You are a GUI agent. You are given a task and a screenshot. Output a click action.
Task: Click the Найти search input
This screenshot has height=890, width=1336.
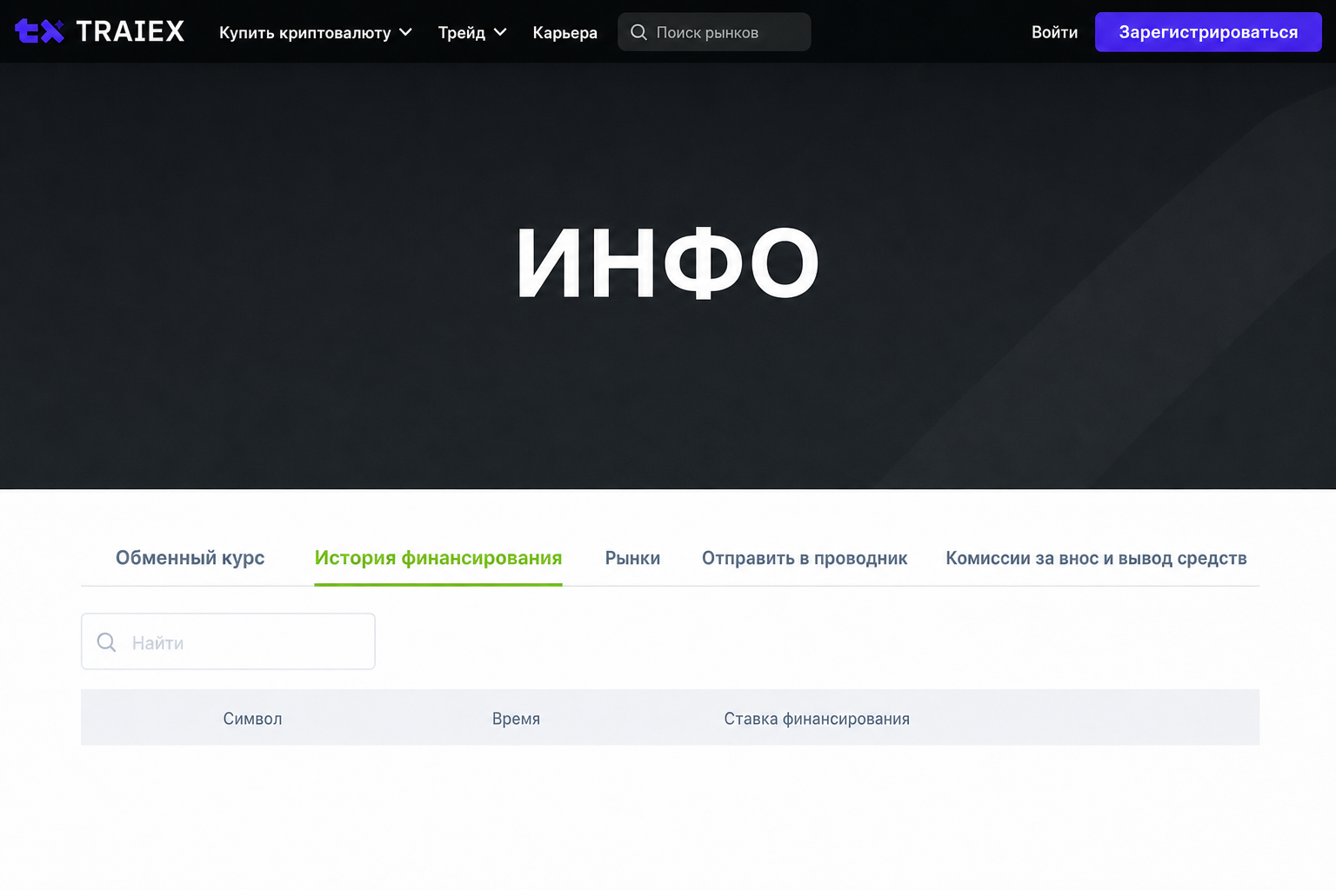pyautogui.click(x=228, y=641)
